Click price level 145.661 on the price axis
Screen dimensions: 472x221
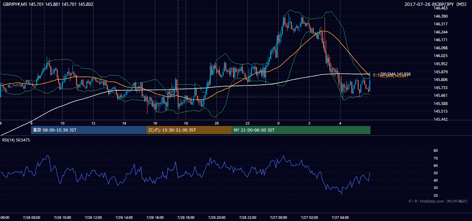441,95
